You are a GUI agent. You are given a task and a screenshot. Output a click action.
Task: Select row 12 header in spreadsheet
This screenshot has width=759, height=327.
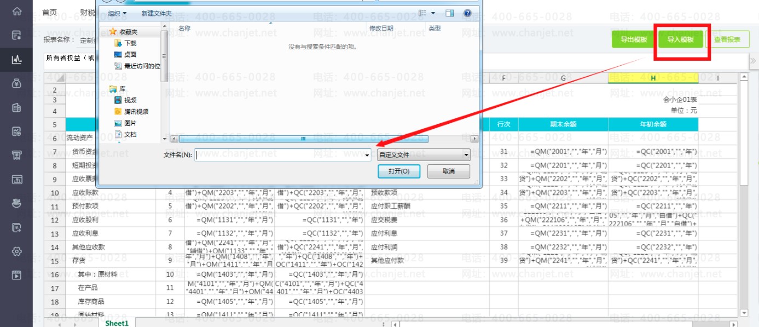pos(55,220)
